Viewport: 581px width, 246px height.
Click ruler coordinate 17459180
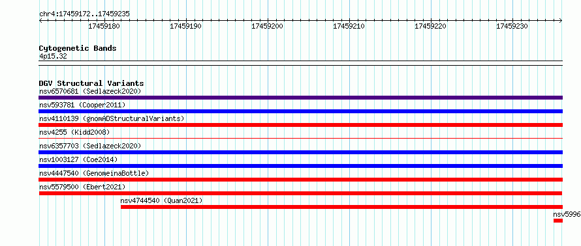[104, 27]
